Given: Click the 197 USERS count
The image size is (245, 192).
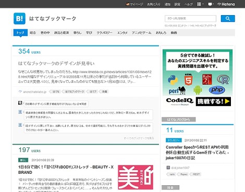Looking at the screenshot, I should pyautogui.click(x=29, y=150).
